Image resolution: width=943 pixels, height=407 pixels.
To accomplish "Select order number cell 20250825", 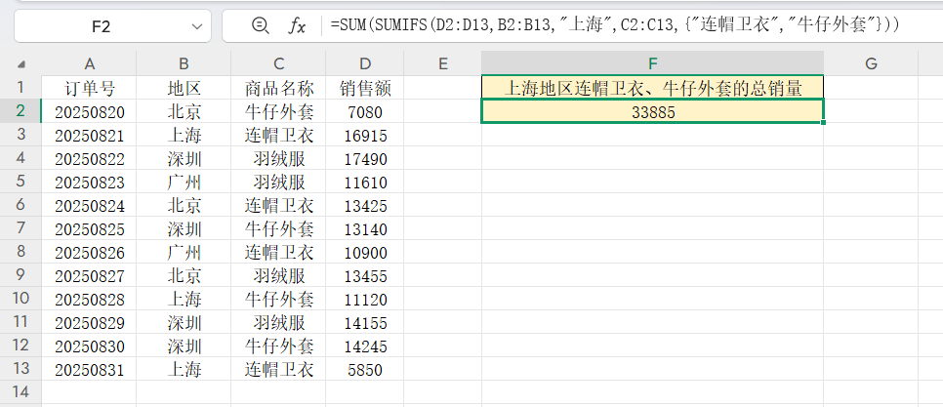I will click(x=89, y=229).
